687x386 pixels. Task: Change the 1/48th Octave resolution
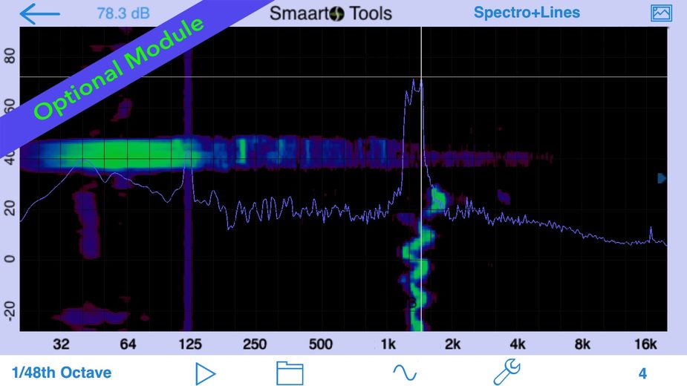point(62,373)
